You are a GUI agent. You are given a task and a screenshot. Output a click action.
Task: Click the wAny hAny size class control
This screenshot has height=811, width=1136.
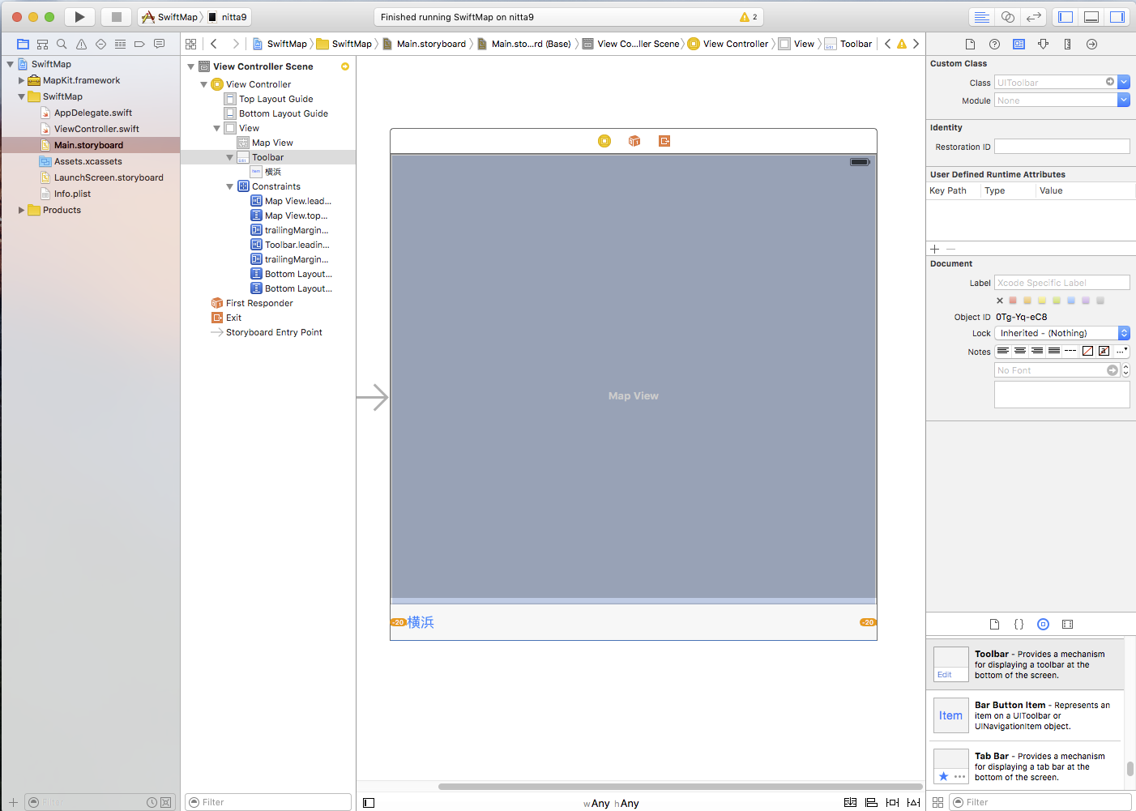611,803
